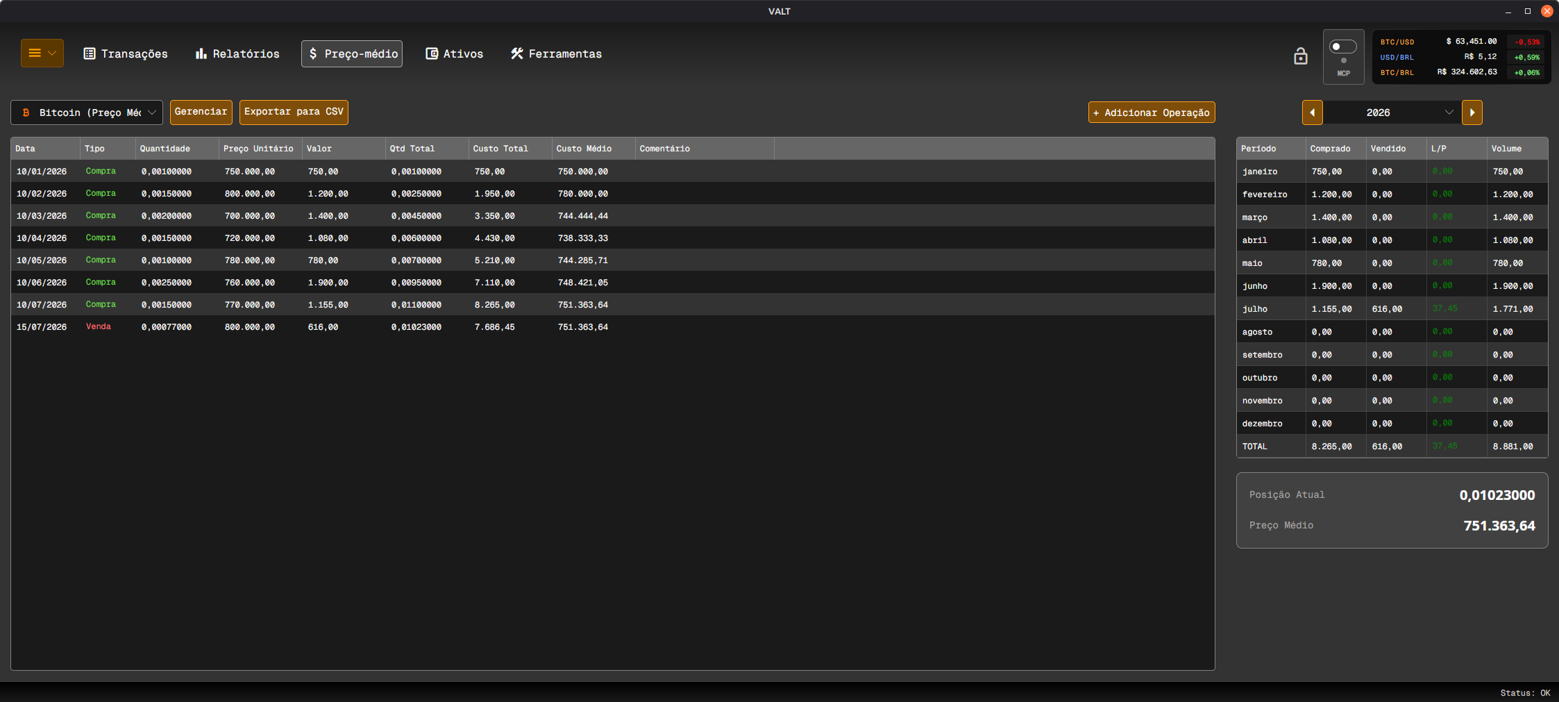The image size is (1559, 702).
Task: Open the Bitcoin (Preço Médio) asset dropdown
Action: coord(87,112)
